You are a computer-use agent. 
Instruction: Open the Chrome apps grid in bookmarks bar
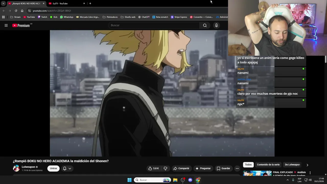(3, 17)
